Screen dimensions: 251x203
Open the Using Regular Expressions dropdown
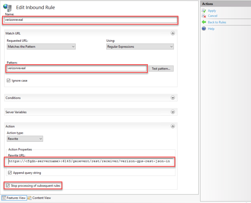pyautogui.click(x=140, y=47)
